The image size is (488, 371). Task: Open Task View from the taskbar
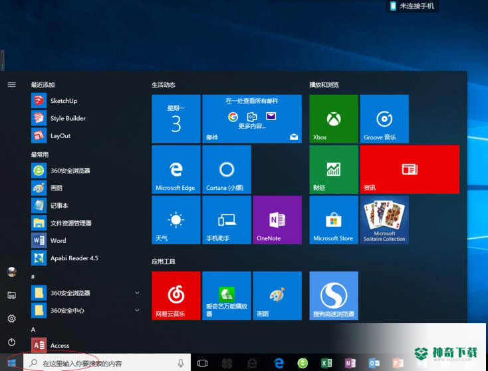pos(202,363)
